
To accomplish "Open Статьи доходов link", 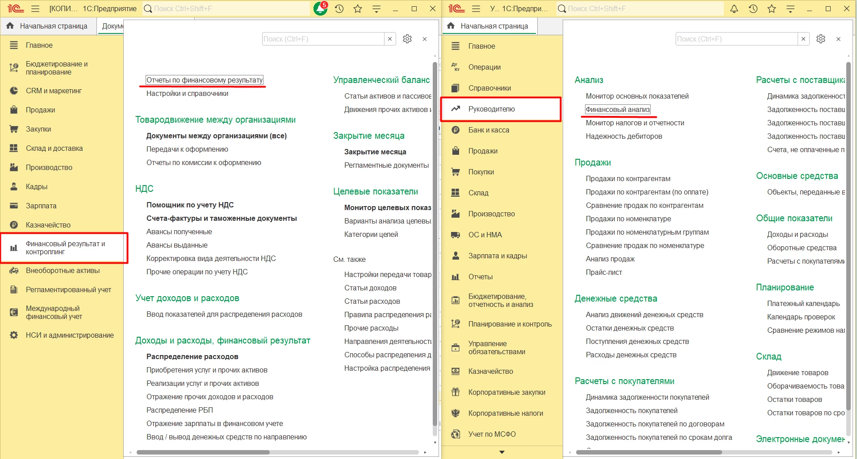I will coord(370,288).
